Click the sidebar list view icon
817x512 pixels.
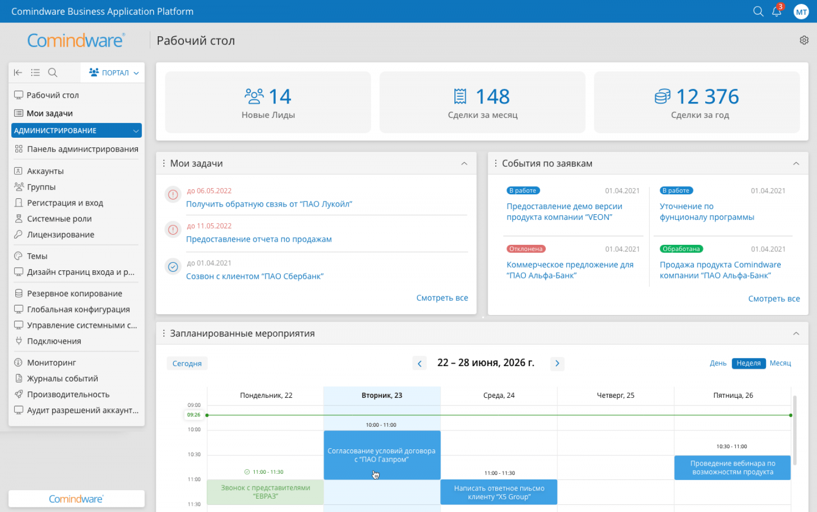point(35,72)
